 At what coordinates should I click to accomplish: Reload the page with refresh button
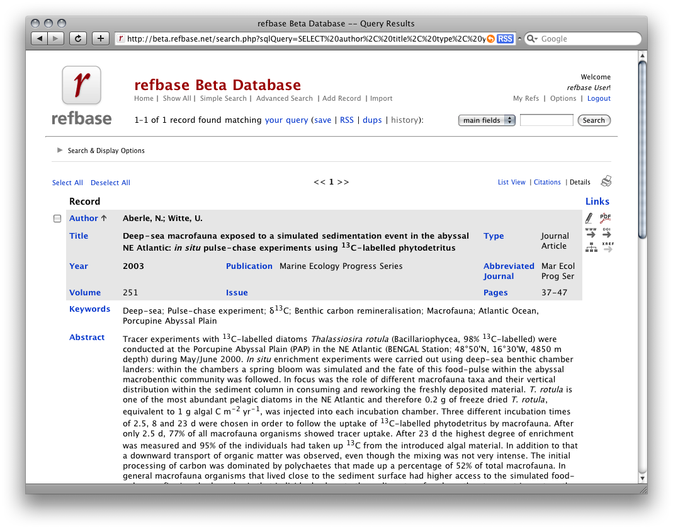[77, 38]
